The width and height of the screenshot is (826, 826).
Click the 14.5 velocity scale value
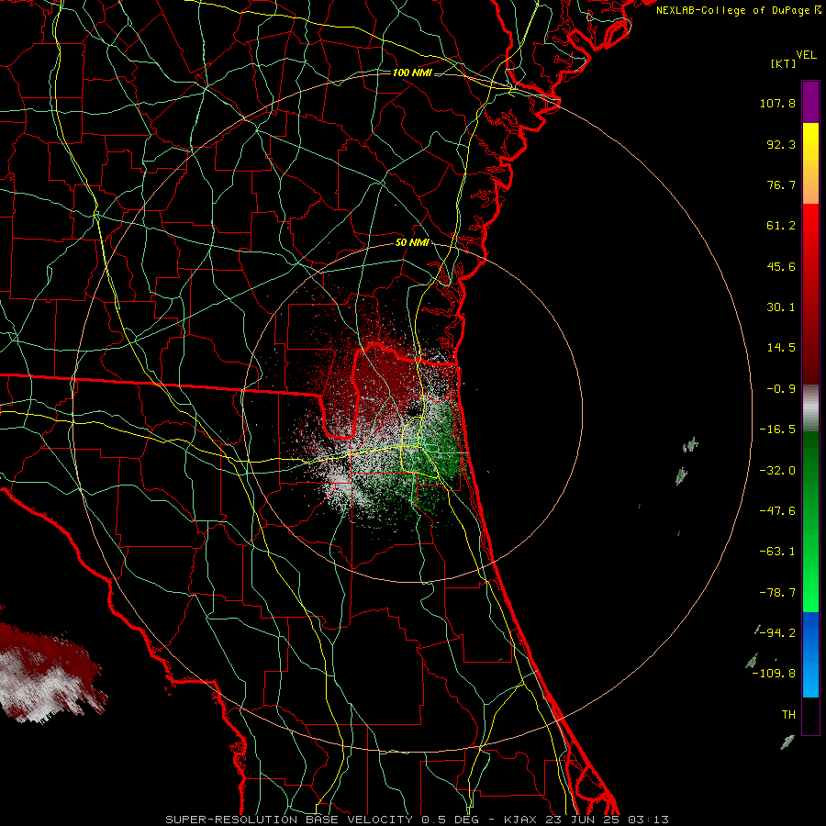tap(781, 348)
